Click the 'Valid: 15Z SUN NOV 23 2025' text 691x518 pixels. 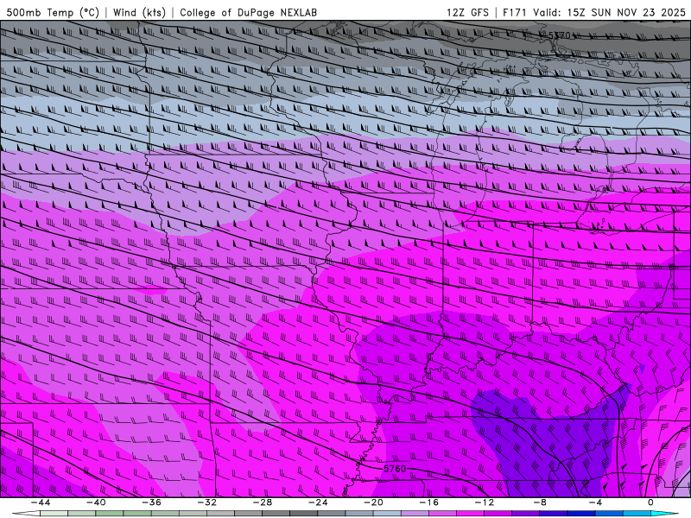tap(609, 13)
